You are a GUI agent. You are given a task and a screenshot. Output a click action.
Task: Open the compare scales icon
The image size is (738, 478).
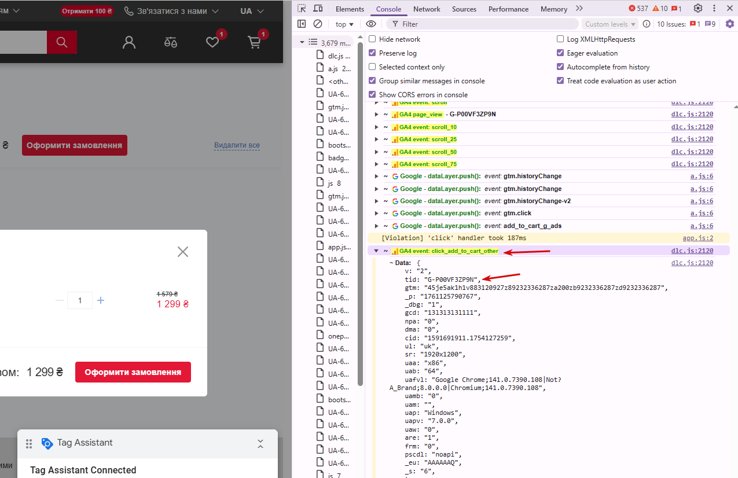[171, 42]
